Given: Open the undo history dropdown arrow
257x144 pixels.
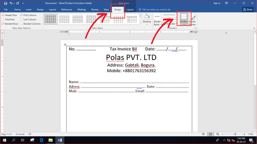Looking at the screenshot, I should click(x=14, y=3).
